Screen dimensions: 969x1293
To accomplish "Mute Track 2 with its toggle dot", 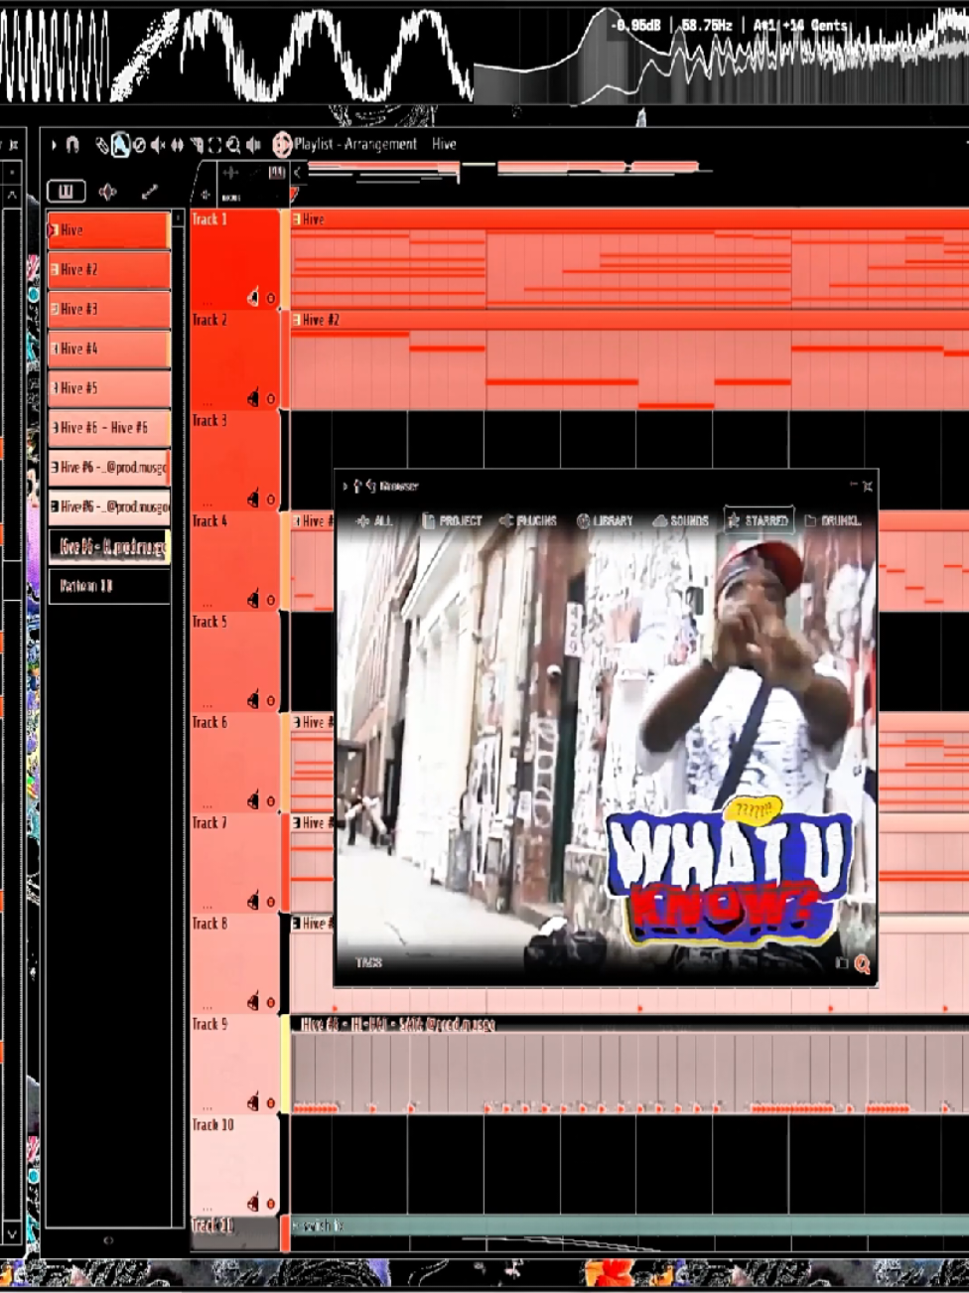I will point(270,399).
